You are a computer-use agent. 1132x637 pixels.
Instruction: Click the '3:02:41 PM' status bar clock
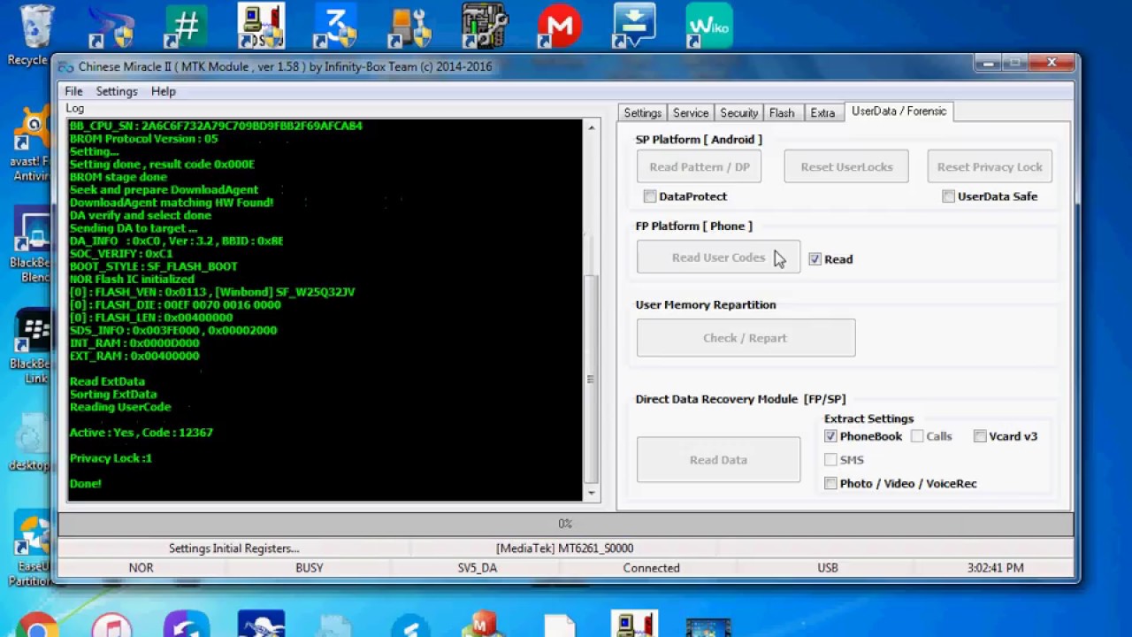996,568
